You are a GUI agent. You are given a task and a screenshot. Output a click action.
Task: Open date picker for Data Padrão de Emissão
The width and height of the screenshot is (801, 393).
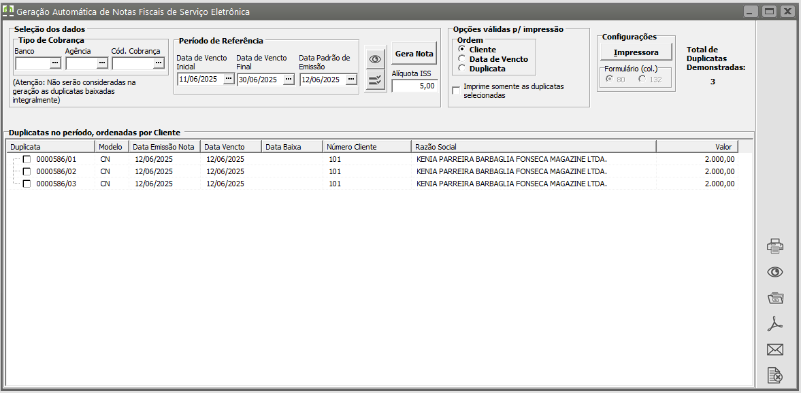pos(351,79)
